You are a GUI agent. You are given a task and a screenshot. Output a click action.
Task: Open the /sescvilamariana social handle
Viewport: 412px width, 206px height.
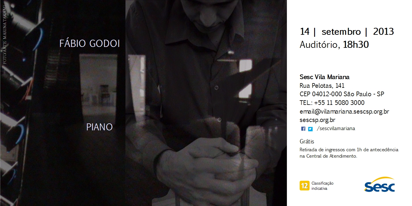(x=336, y=129)
